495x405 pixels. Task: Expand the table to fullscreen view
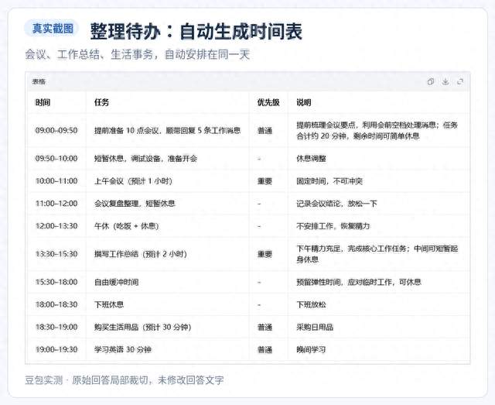pos(460,81)
